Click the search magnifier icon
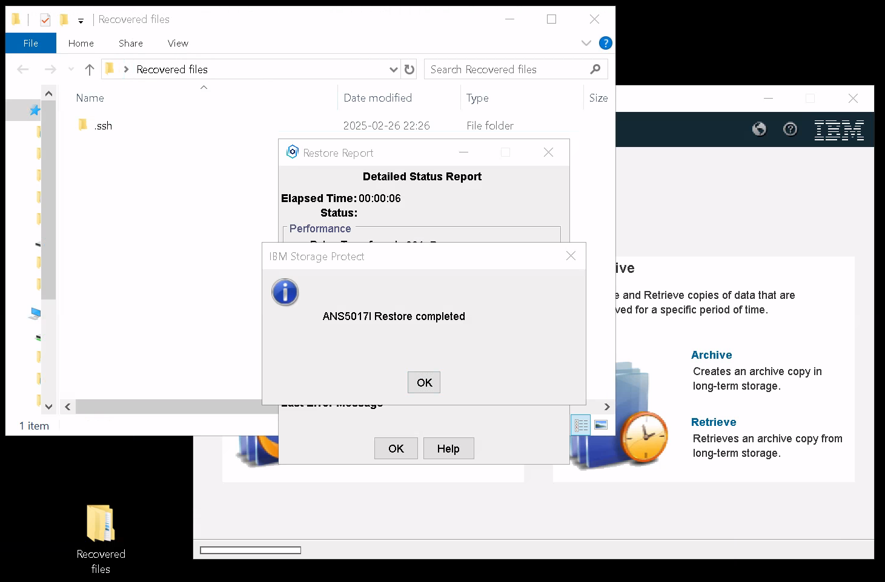 click(x=595, y=70)
